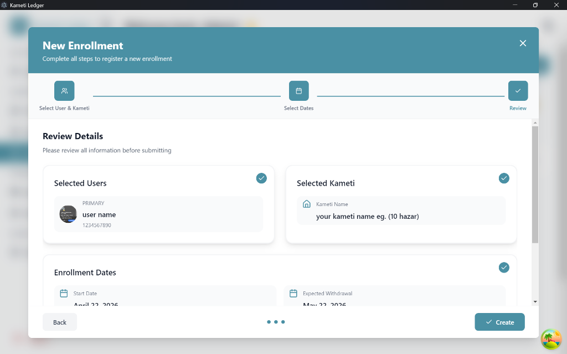Select the third step progress dot
Viewport: 567px width, 354px height.
point(283,322)
